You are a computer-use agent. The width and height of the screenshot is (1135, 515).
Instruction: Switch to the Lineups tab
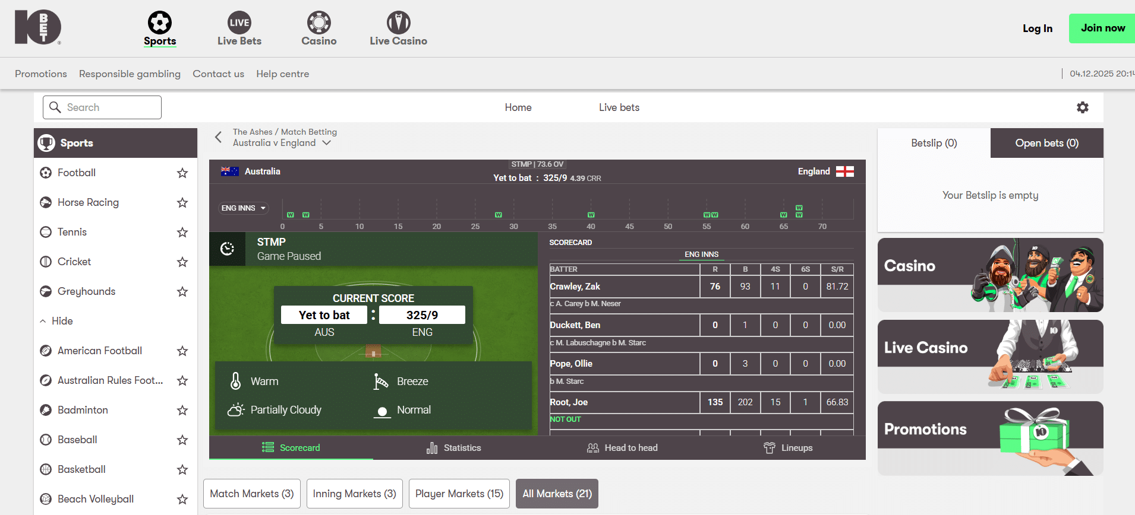[788, 448]
